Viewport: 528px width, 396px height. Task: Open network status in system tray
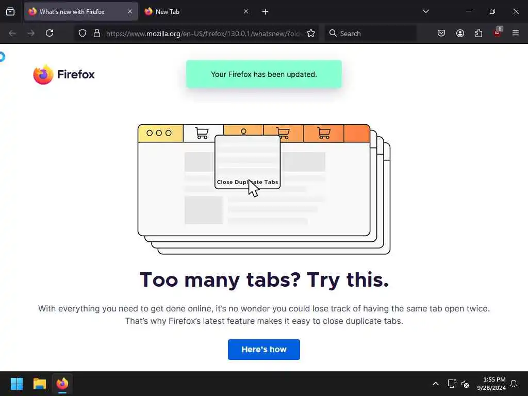(452, 384)
